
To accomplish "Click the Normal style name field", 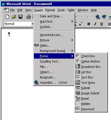I will point(18,24).
